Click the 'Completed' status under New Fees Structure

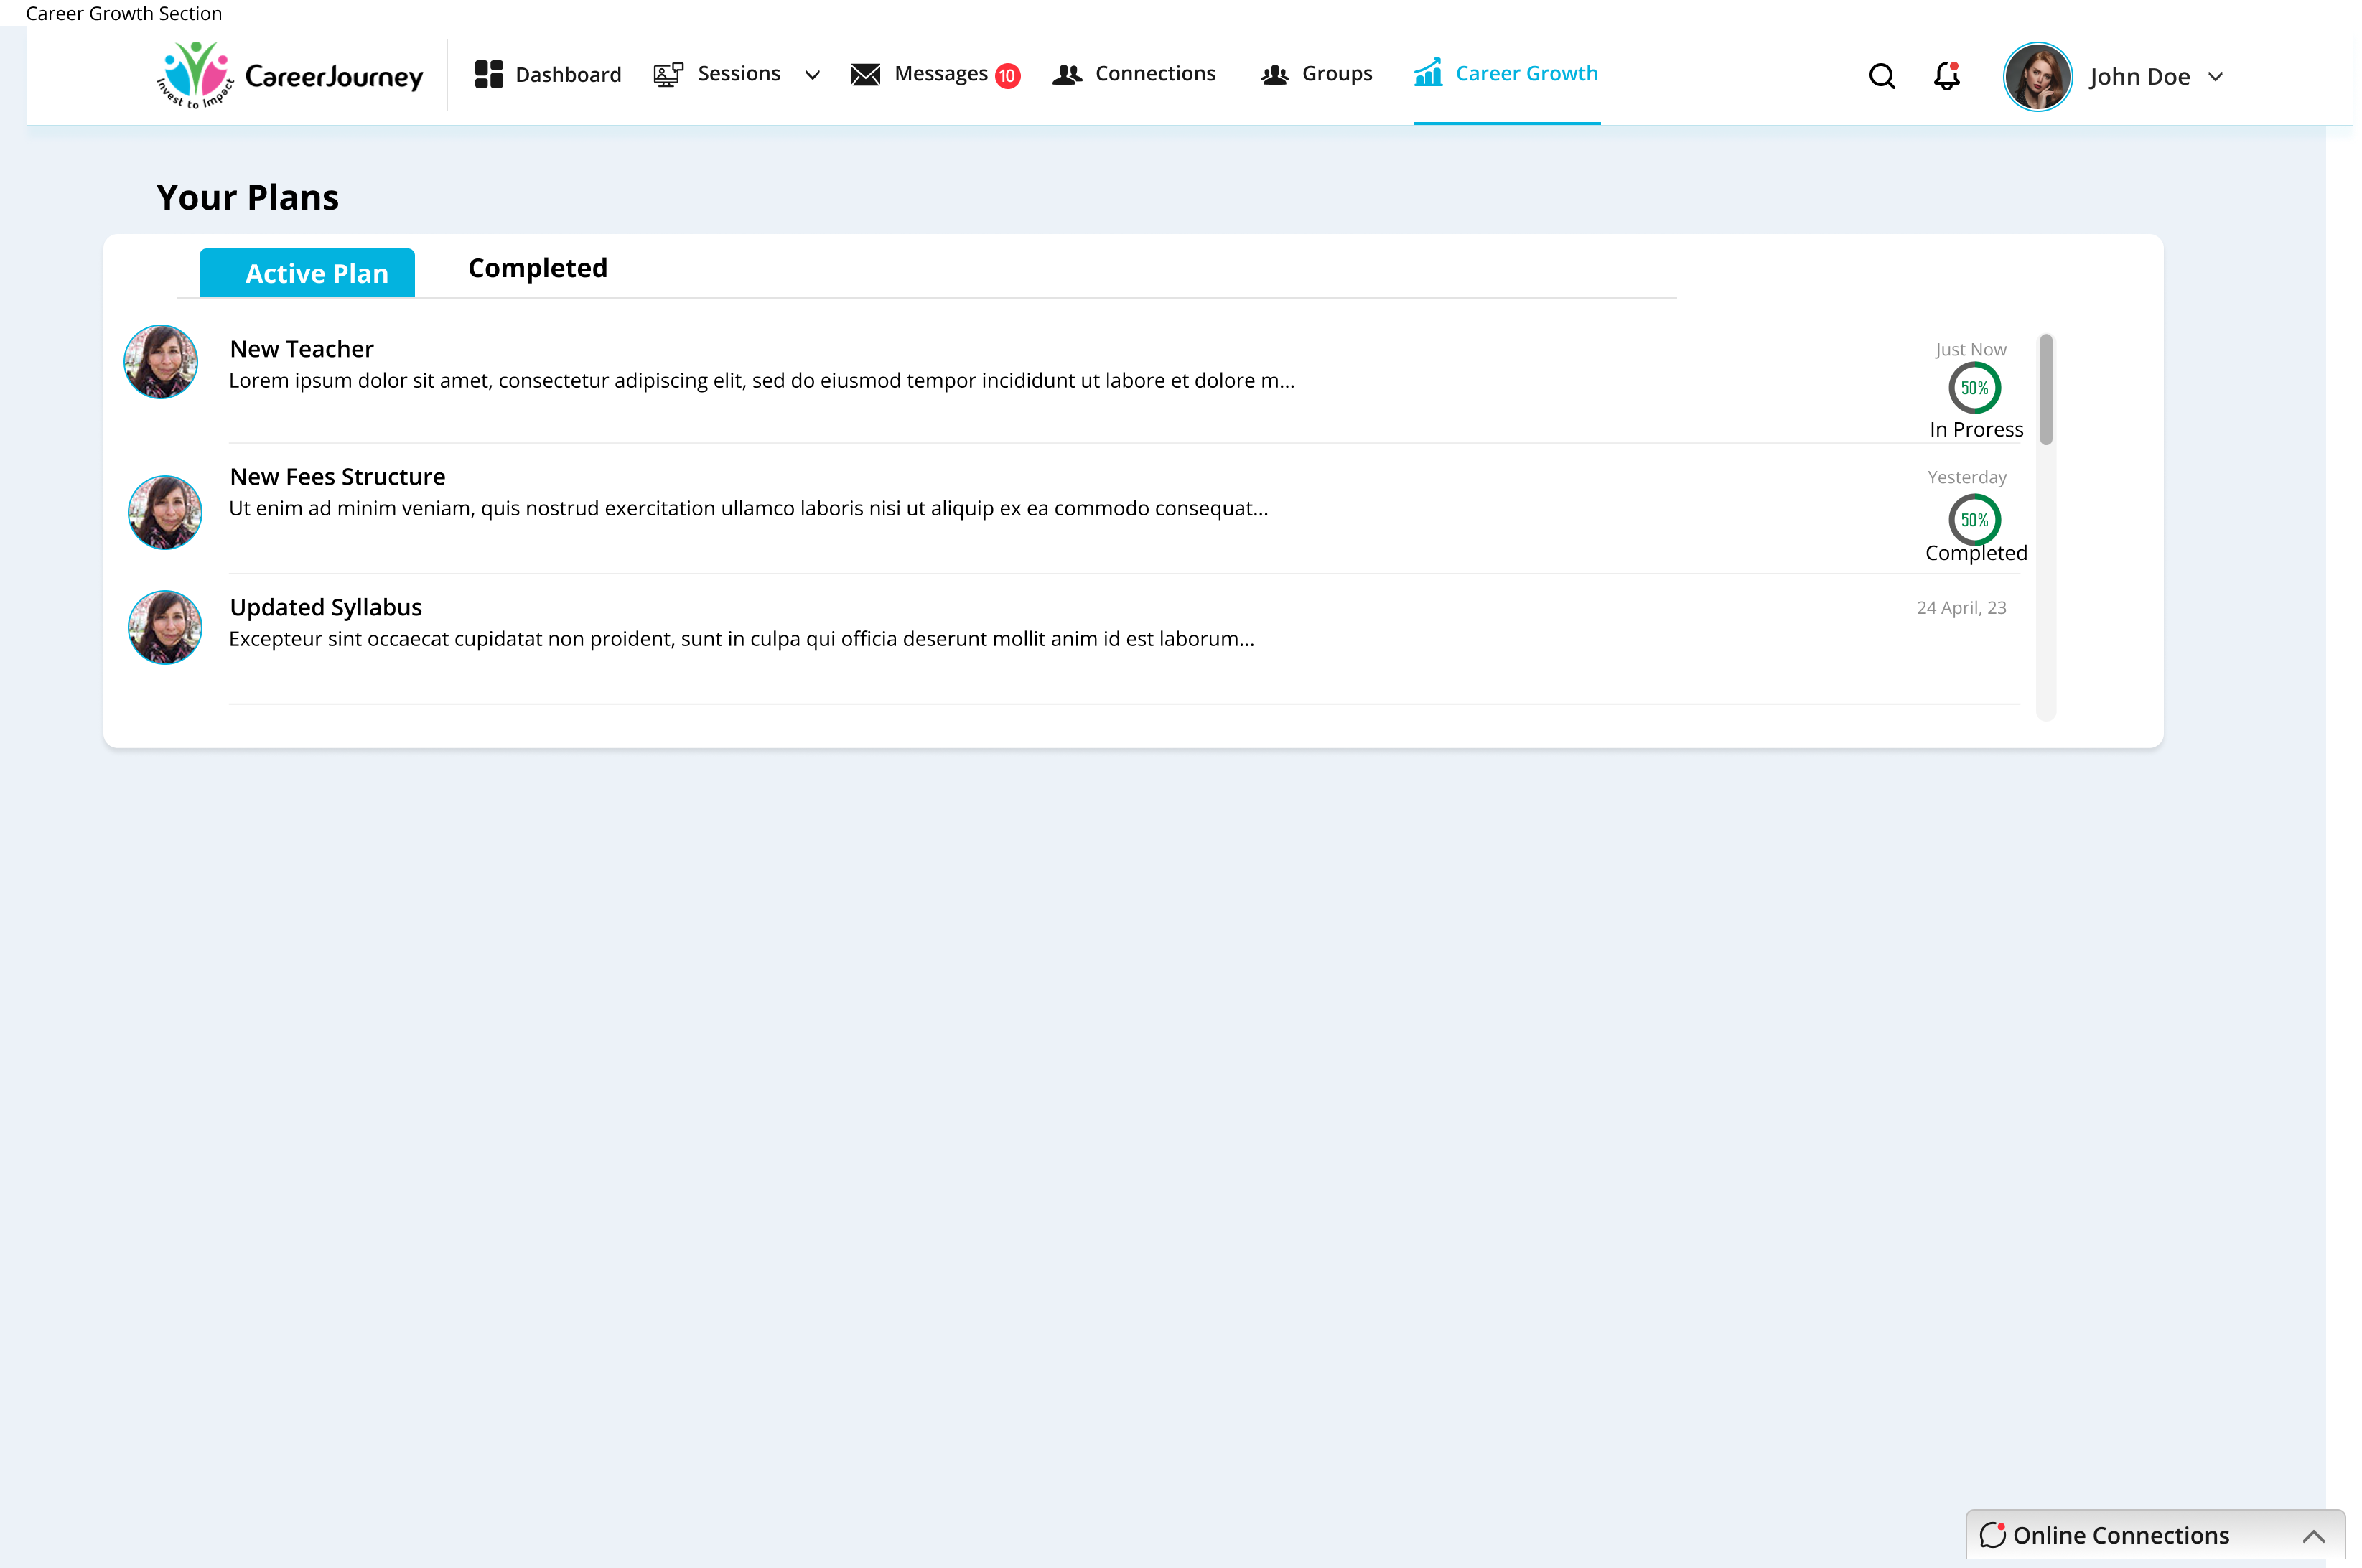pyautogui.click(x=1976, y=553)
